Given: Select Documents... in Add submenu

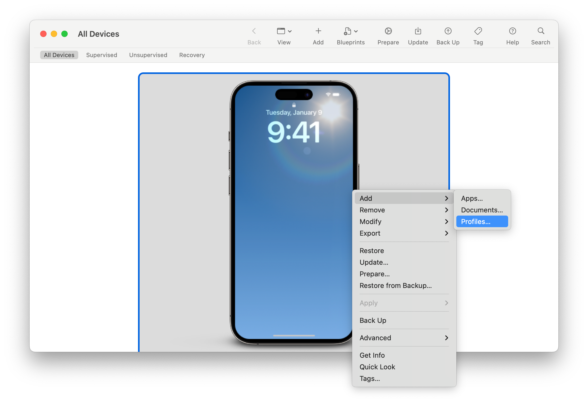Looking at the screenshot, I should click(x=482, y=210).
